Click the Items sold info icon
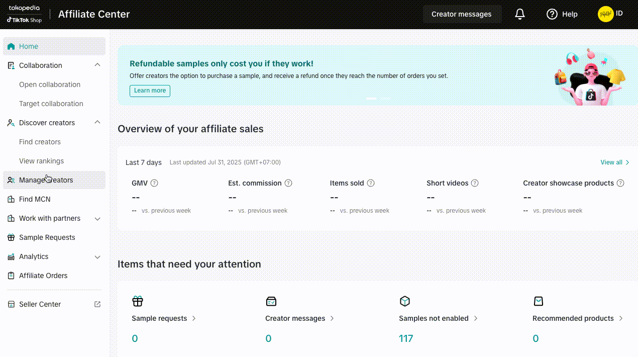 click(371, 183)
